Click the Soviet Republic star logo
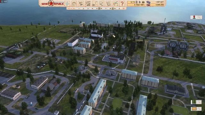 coord(51,3)
